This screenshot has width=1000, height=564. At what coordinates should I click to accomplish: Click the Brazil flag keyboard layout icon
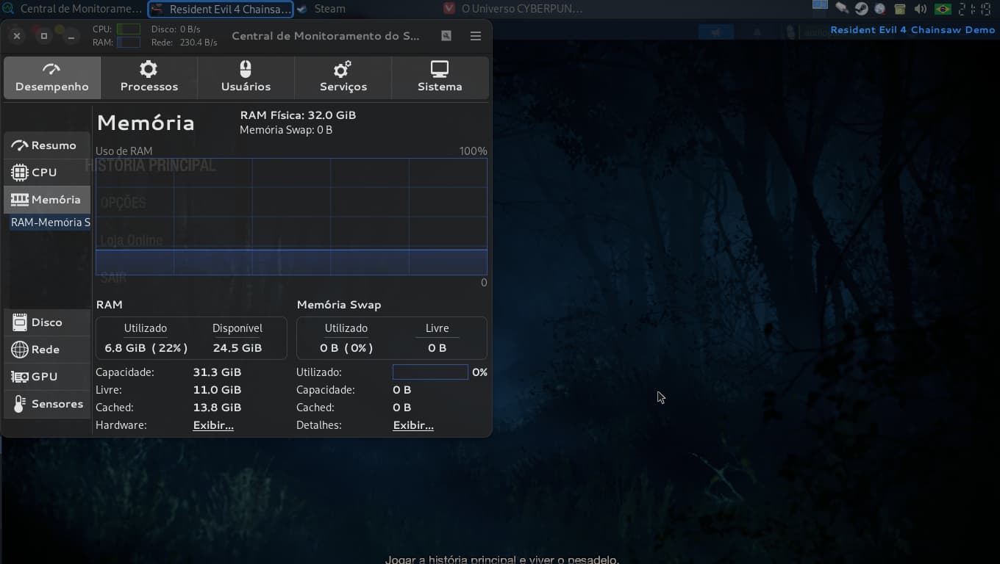click(x=942, y=9)
